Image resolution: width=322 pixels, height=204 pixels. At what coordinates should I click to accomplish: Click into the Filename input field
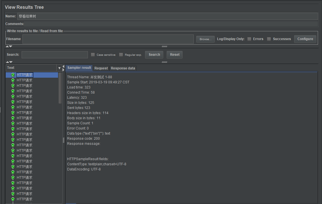(x=108, y=39)
